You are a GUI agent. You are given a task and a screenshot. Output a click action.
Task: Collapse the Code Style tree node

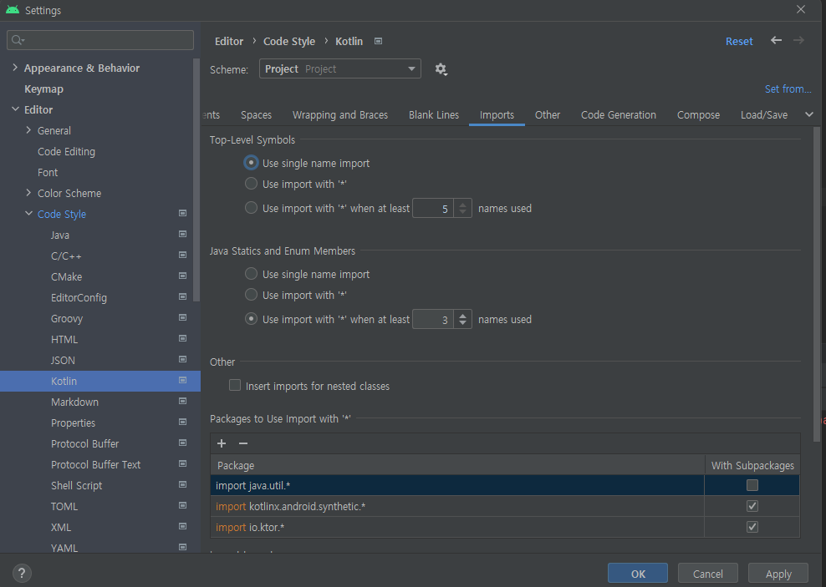(x=28, y=214)
